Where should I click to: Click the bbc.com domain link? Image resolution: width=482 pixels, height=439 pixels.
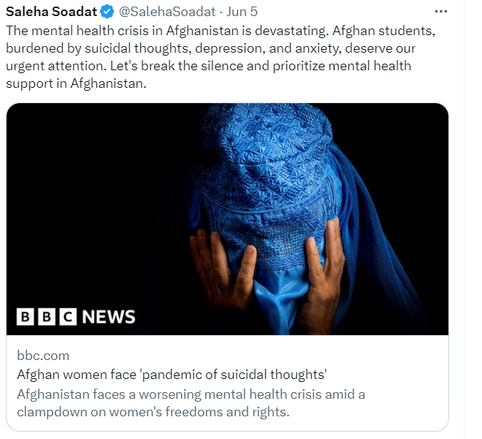pyautogui.click(x=43, y=356)
